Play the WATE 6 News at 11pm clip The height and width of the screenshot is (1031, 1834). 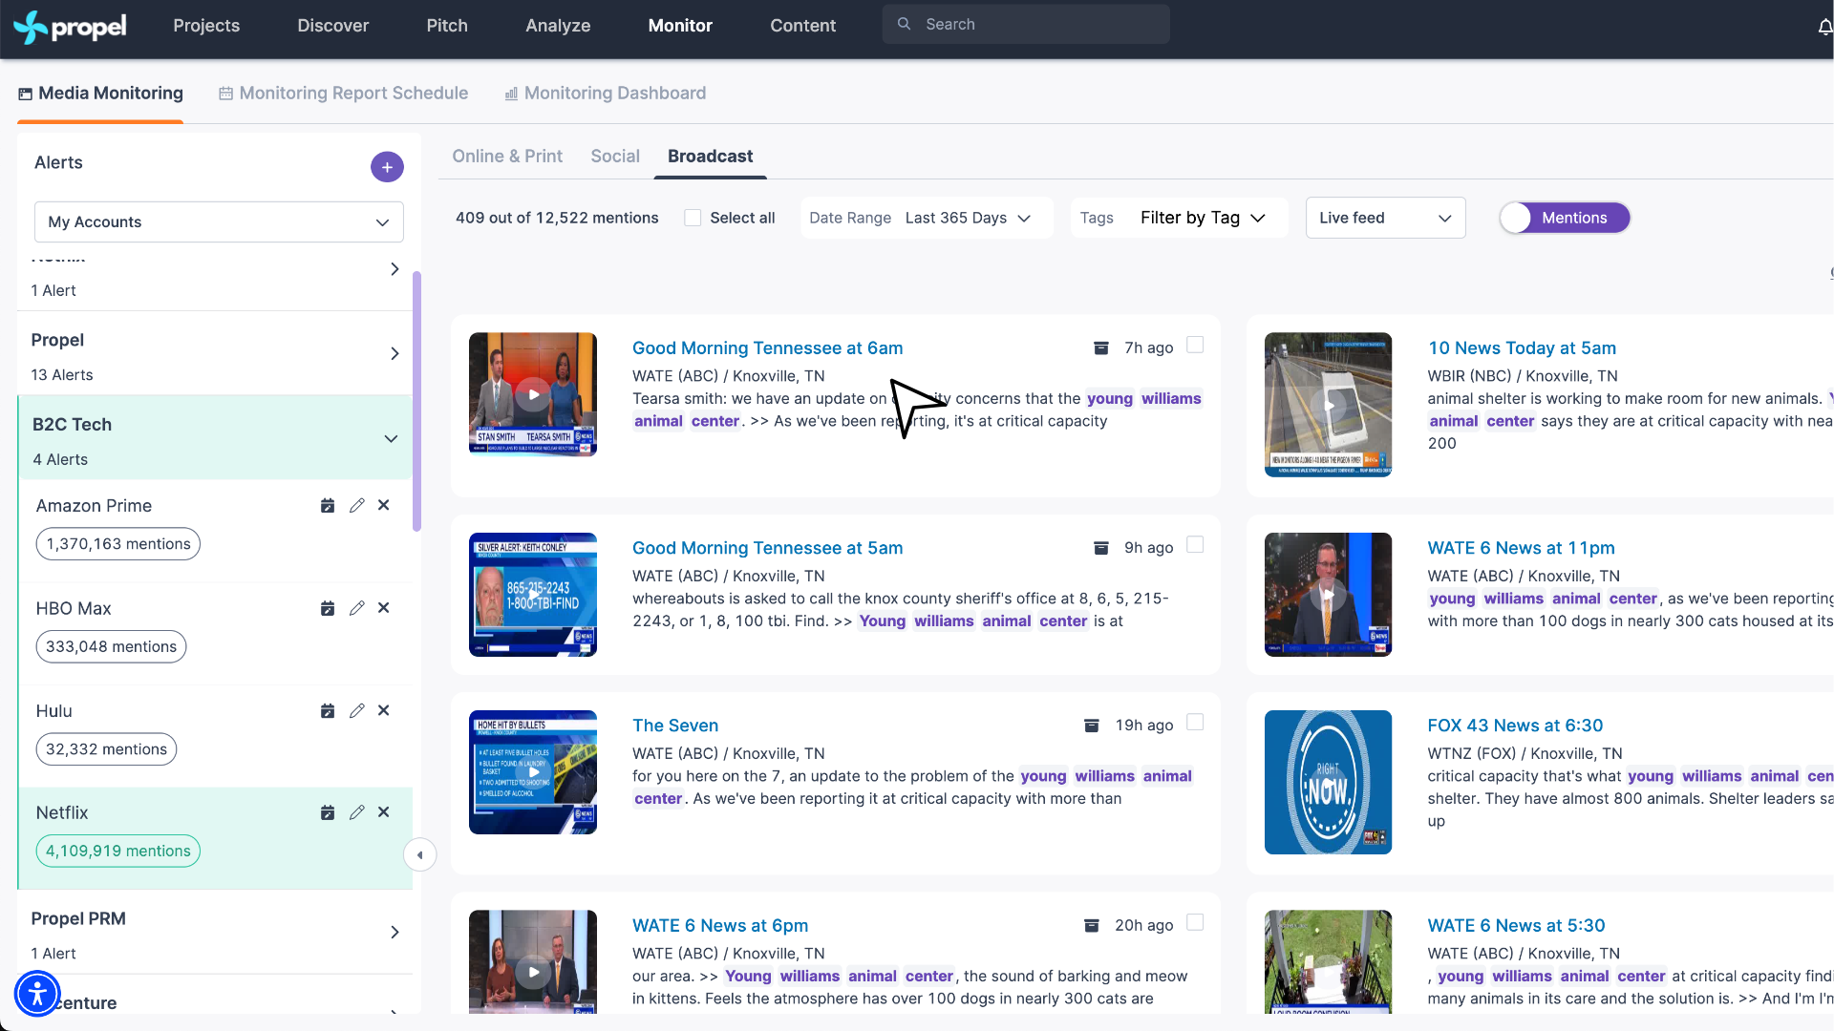click(1328, 595)
